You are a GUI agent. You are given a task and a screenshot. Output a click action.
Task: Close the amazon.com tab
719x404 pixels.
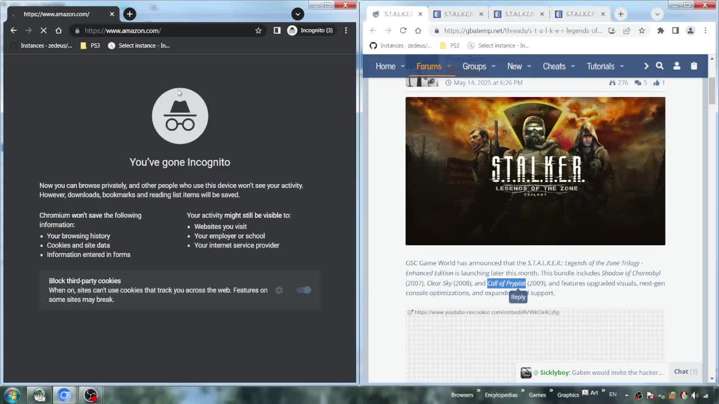click(112, 13)
